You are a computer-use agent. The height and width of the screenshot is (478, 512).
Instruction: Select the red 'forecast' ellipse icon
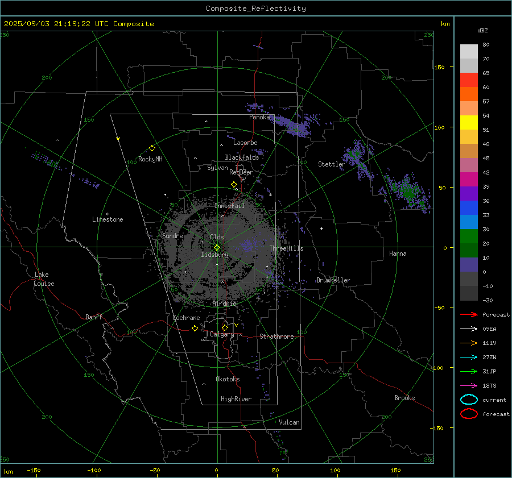[x=469, y=414]
